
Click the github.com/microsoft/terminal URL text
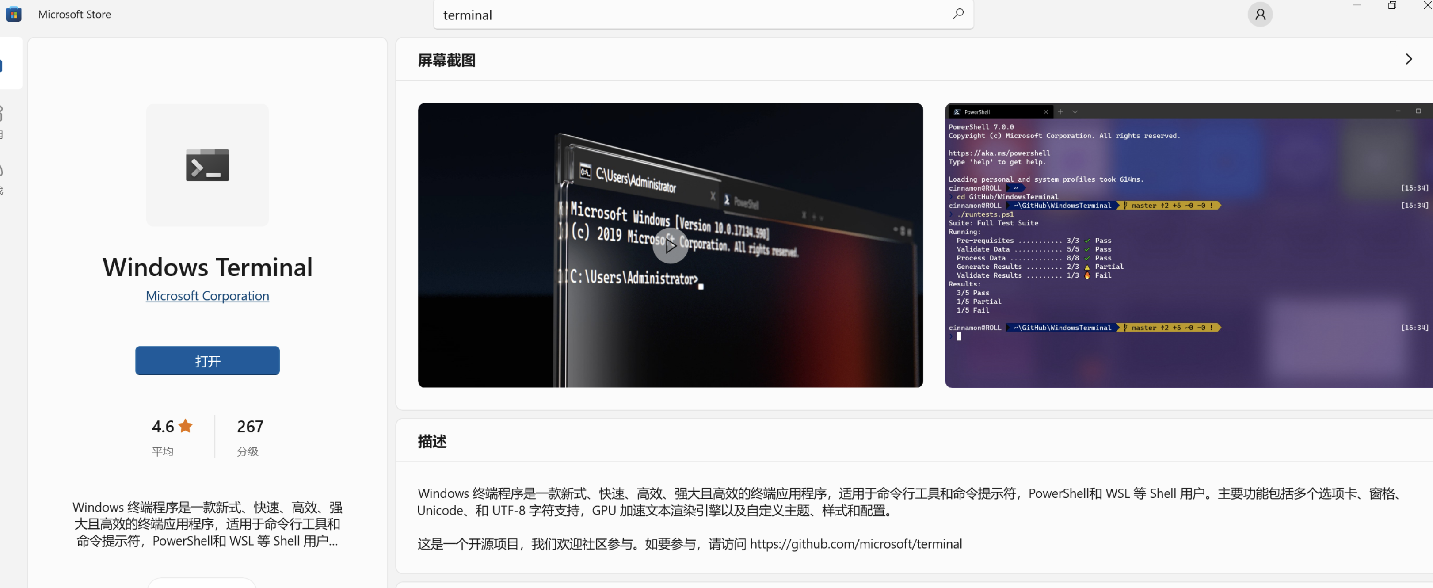tap(856, 544)
